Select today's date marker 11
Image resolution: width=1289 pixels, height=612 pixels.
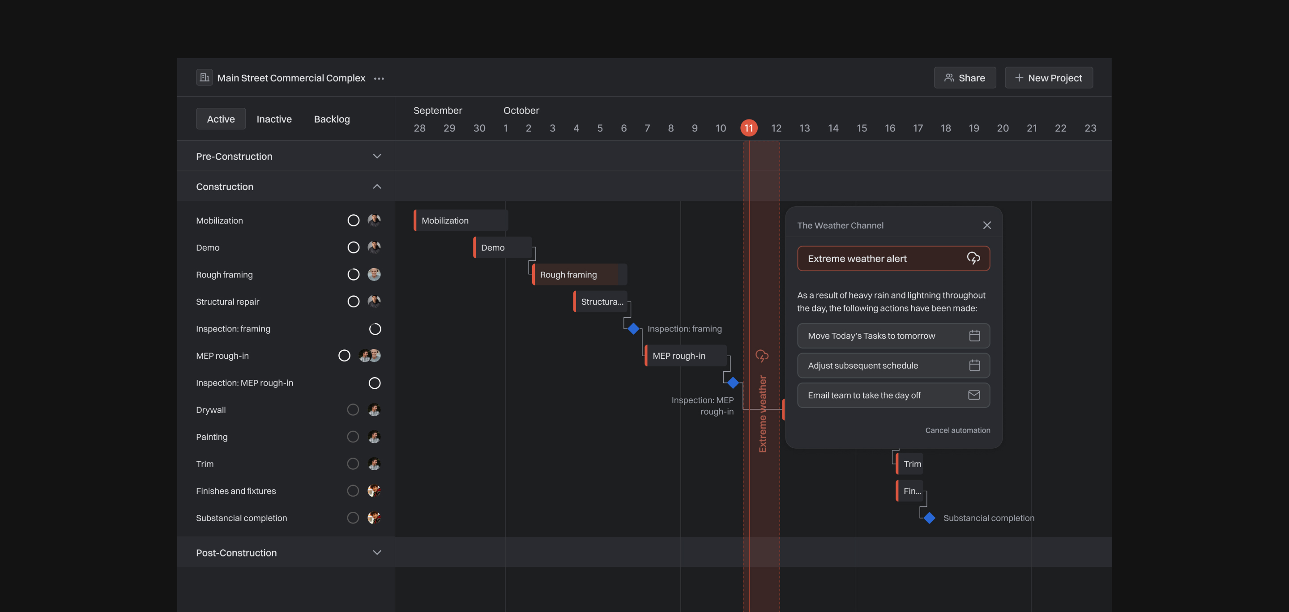click(749, 128)
